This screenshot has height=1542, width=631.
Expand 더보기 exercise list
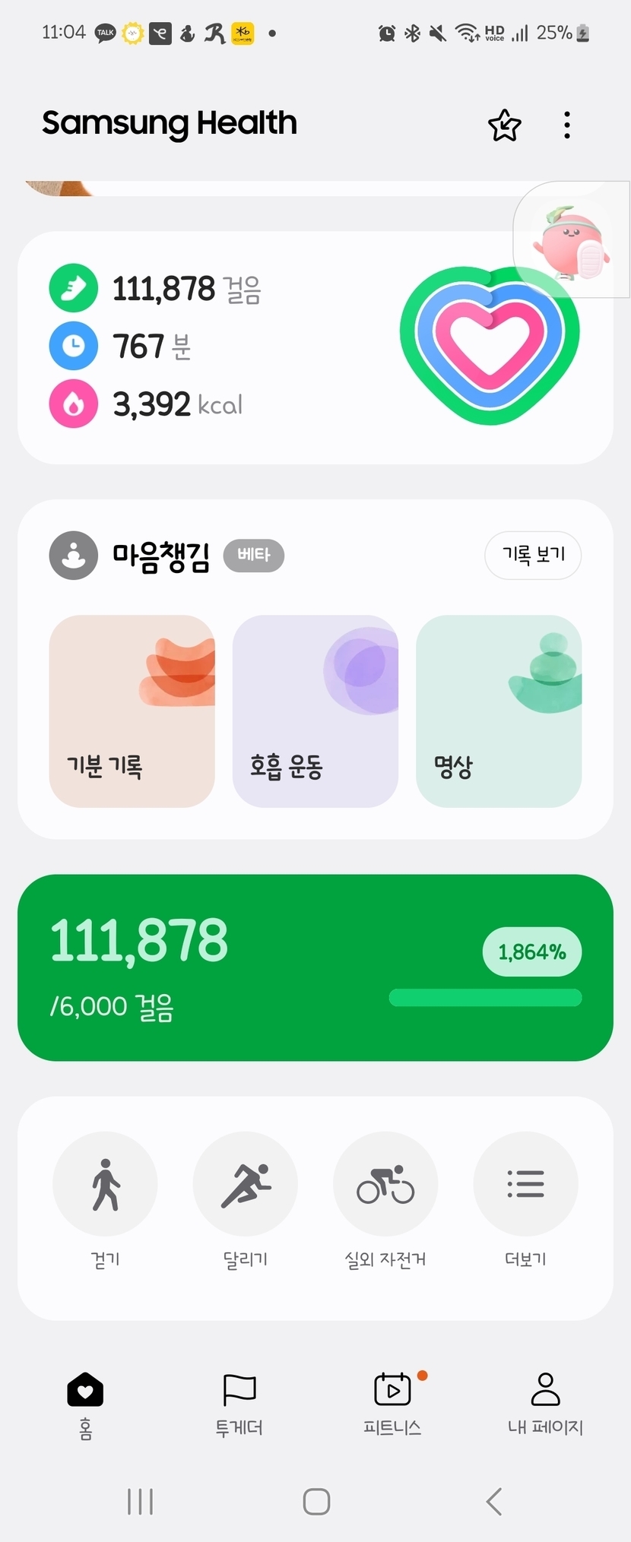525,1184
